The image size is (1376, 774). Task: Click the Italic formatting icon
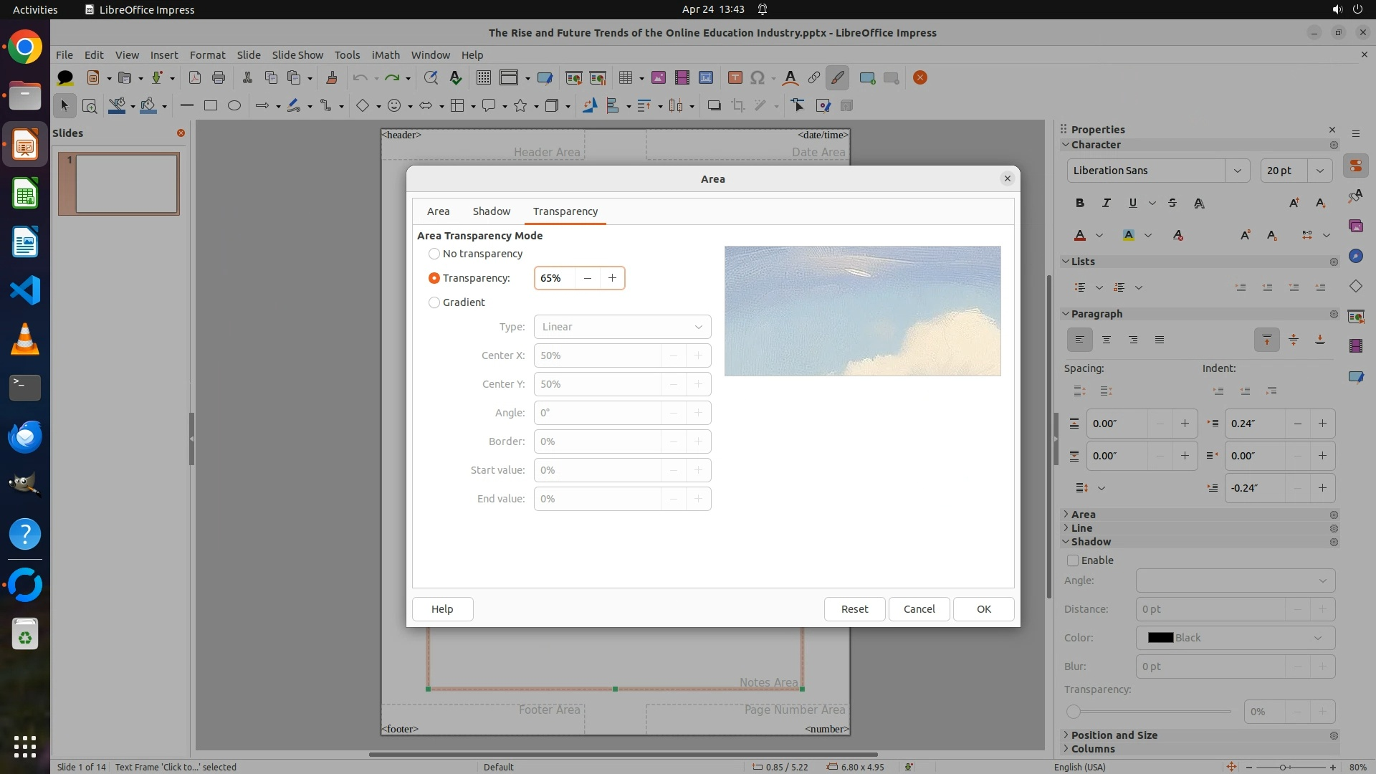tap(1107, 204)
